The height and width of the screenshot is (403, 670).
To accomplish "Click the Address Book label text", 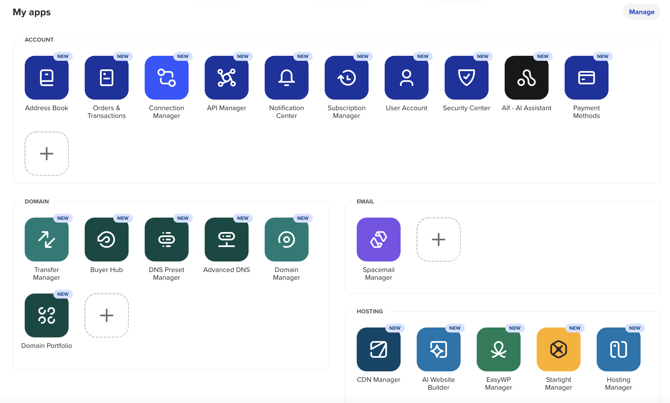I will 47,108.
